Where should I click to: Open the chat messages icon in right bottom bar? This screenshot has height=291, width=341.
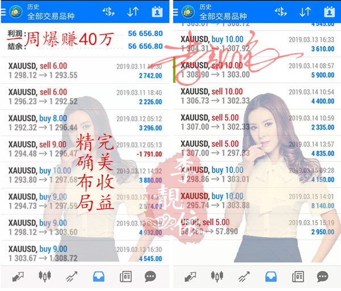tap(323, 276)
